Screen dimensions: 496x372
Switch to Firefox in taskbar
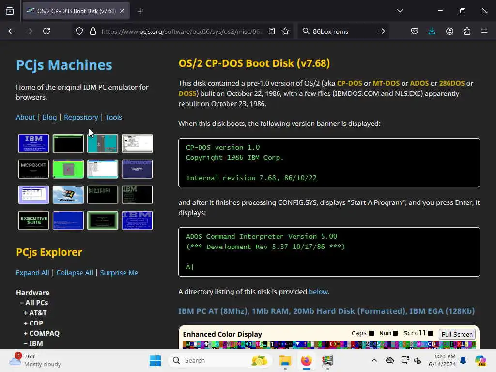(306, 360)
